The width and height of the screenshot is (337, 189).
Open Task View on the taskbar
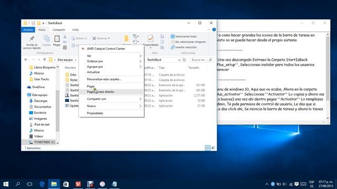(x=29, y=184)
